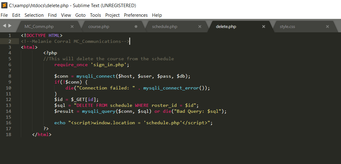
Task: Close the schedule.php tab
Action: click(200, 27)
